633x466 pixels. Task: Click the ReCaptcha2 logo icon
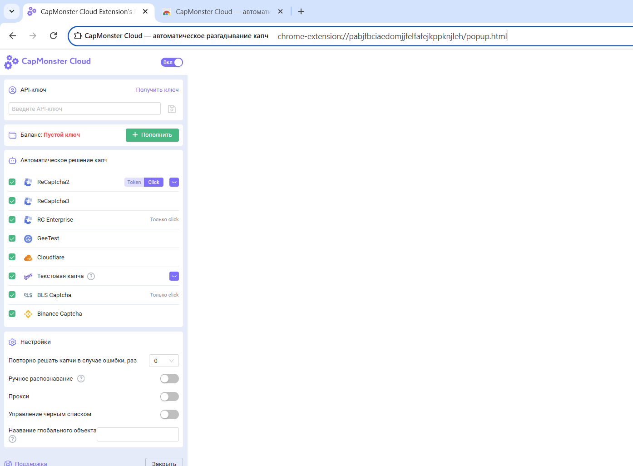pos(28,182)
